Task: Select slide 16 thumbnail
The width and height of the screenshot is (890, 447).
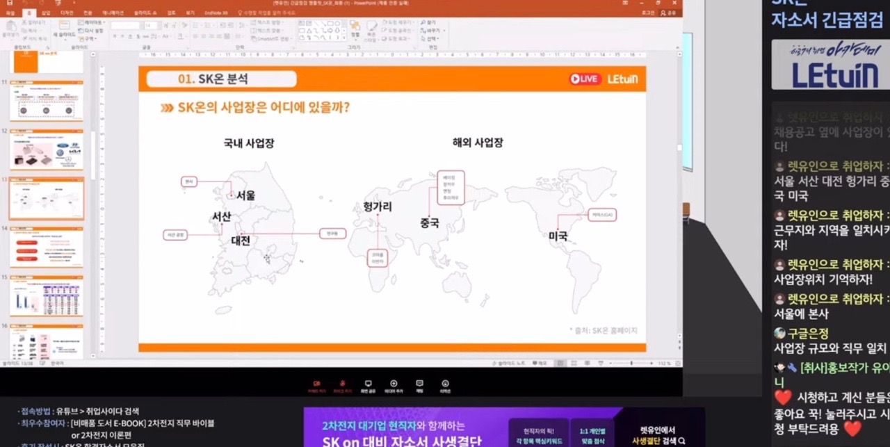Action: coord(46,341)
